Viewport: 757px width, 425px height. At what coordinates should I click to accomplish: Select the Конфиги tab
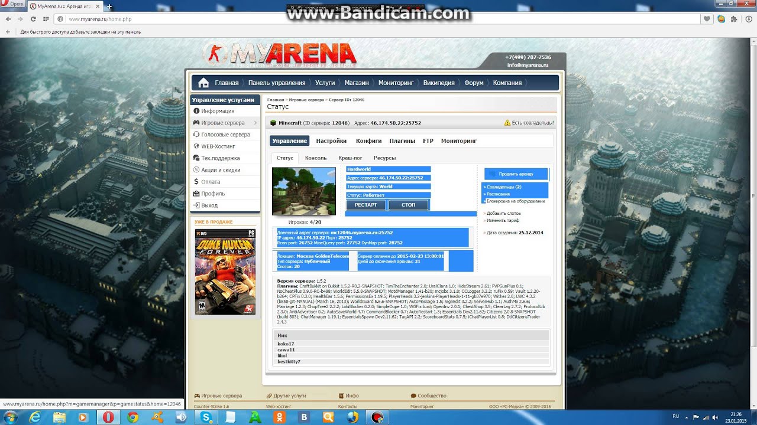[368, 141]
